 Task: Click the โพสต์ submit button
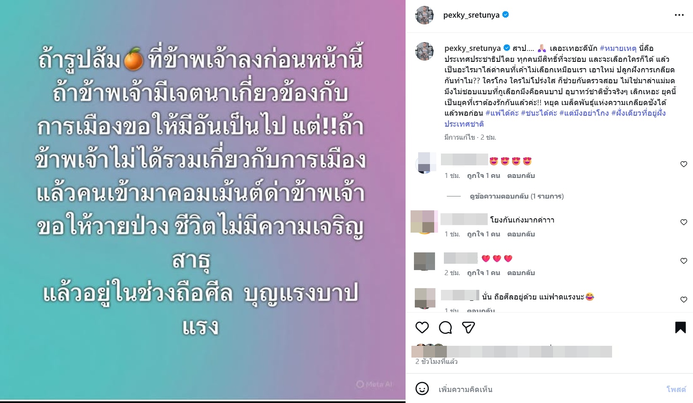(676, 389)
